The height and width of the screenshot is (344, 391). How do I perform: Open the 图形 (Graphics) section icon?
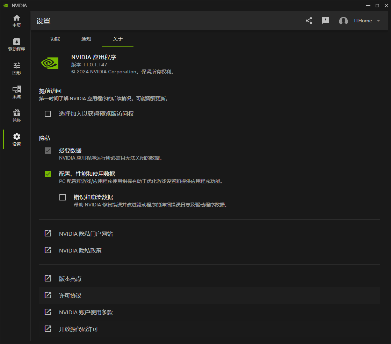(16, 67)
